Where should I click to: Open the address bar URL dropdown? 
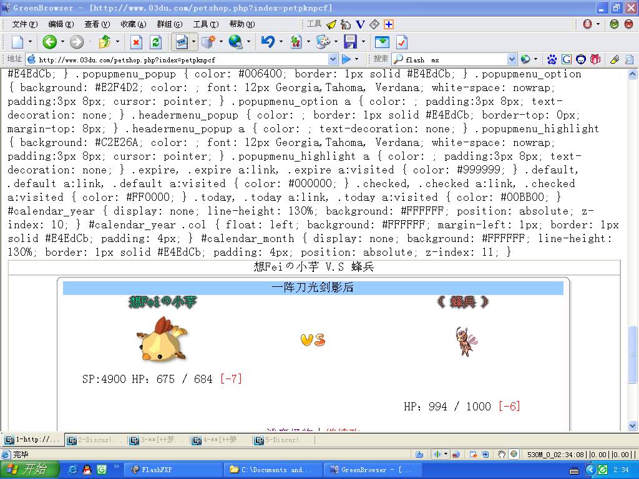point(333,59)
